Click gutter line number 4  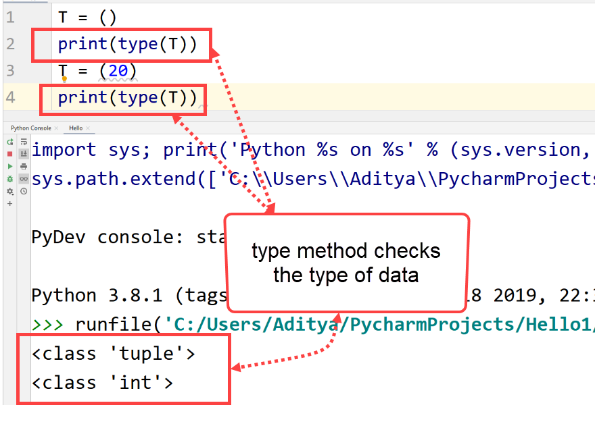pos(10,98)
